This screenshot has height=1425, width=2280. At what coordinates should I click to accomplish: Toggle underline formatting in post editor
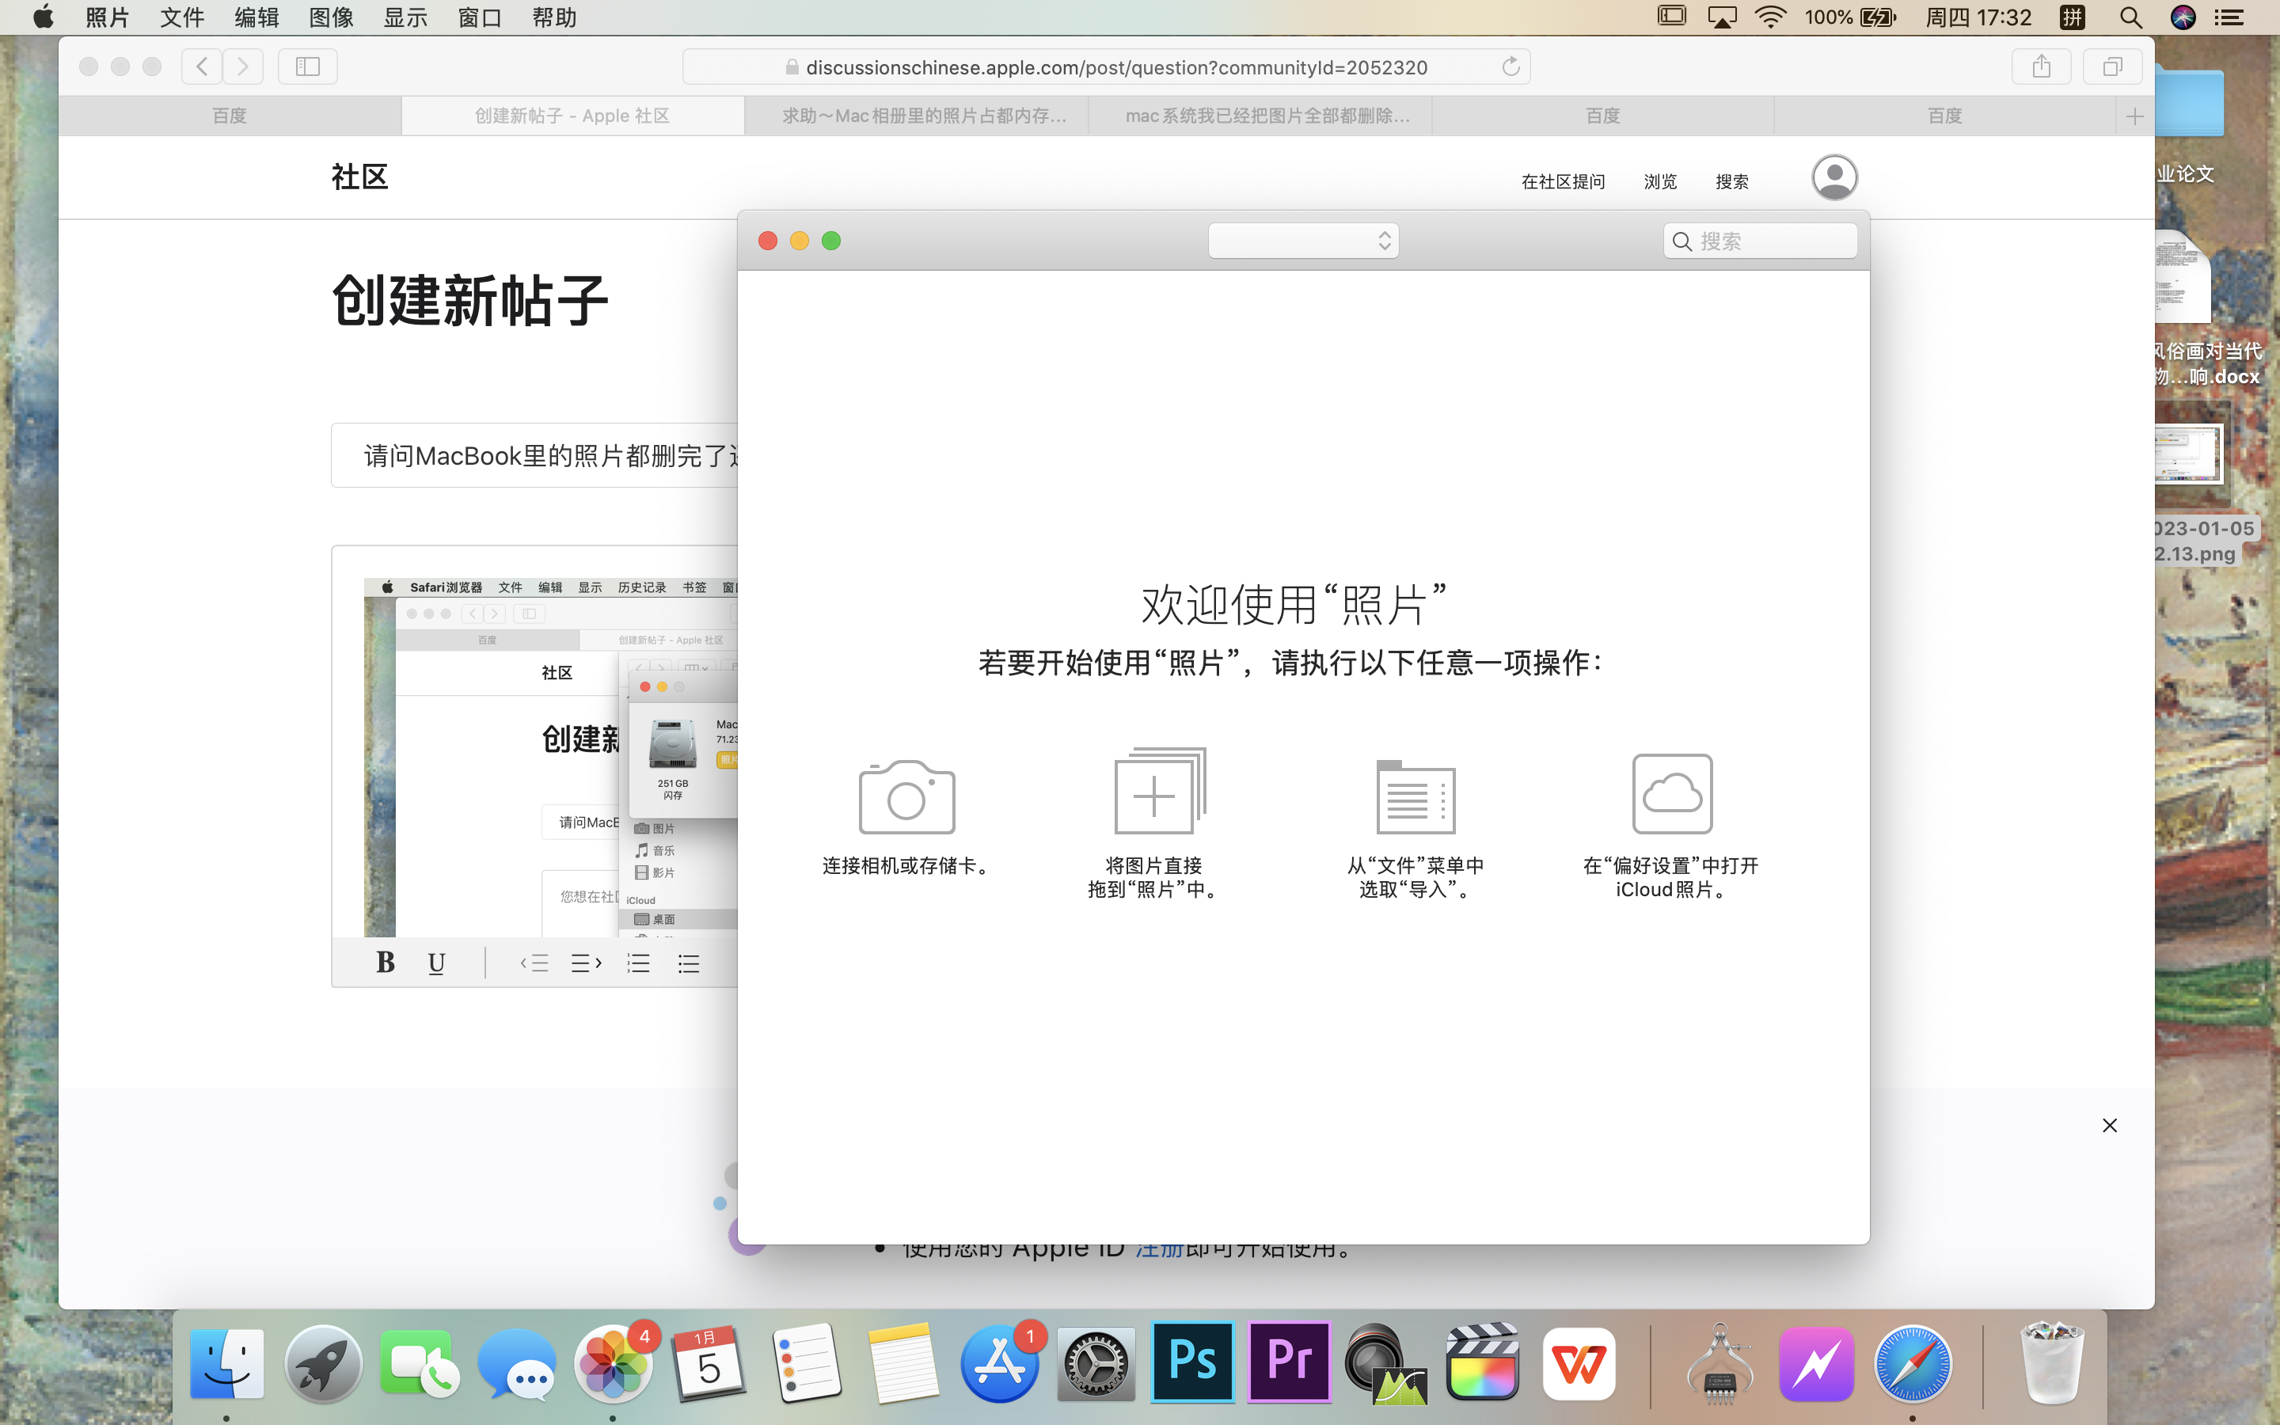coord(435,962)
